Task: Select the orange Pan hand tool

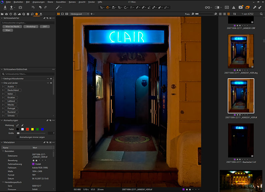Action: pos(107,7)
